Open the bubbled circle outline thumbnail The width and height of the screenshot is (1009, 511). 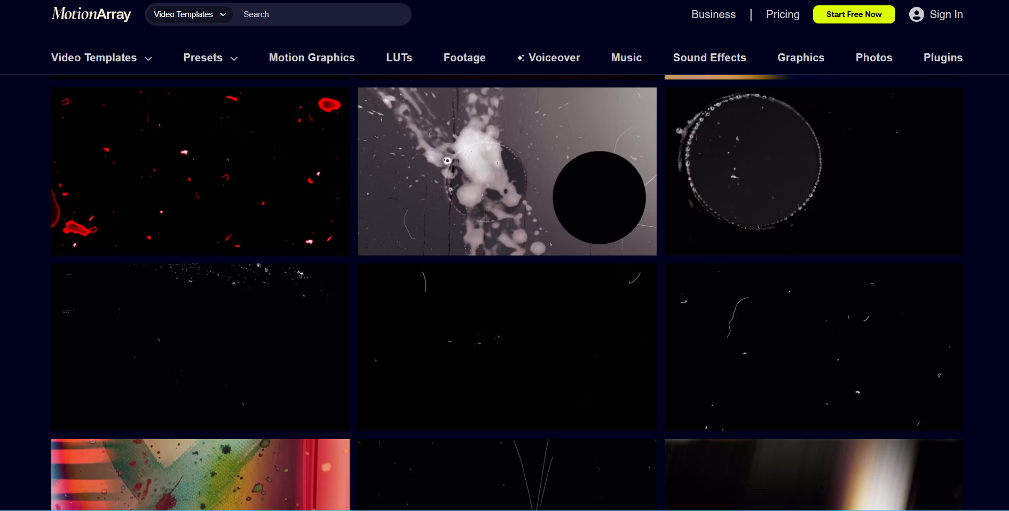coord(814,171)
